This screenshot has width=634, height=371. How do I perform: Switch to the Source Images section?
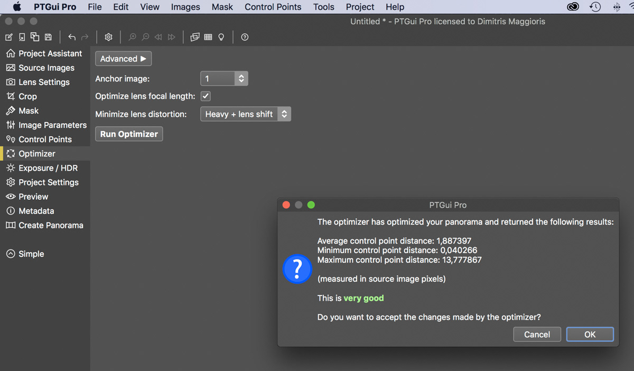(x=40, y=68)
